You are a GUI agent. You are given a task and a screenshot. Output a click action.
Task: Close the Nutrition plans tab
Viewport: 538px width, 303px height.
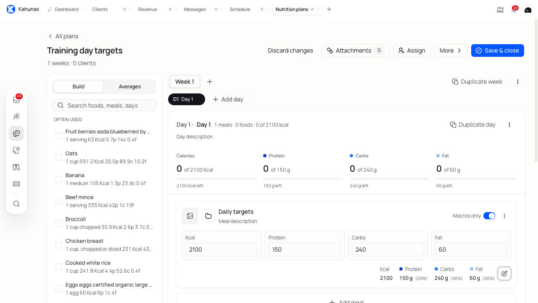[x=312, y=9]
